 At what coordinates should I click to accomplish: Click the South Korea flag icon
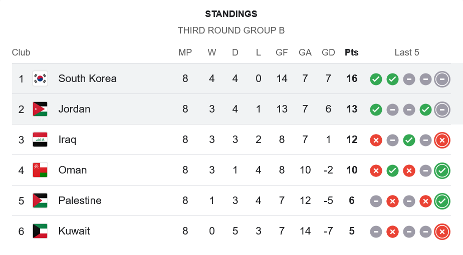pyautogui.click(x=40, y=78)
